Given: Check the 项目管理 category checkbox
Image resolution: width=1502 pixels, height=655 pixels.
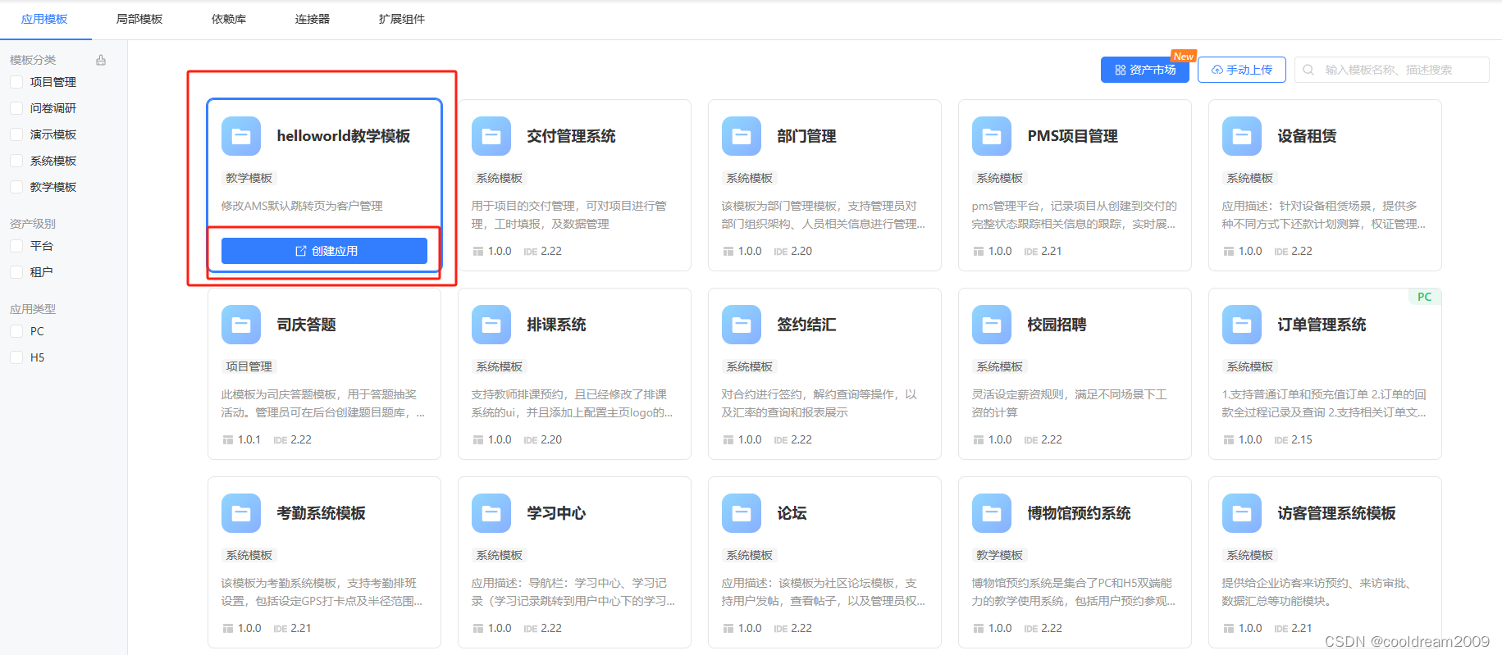Looking at the screenshot, I should coord(16,82).
